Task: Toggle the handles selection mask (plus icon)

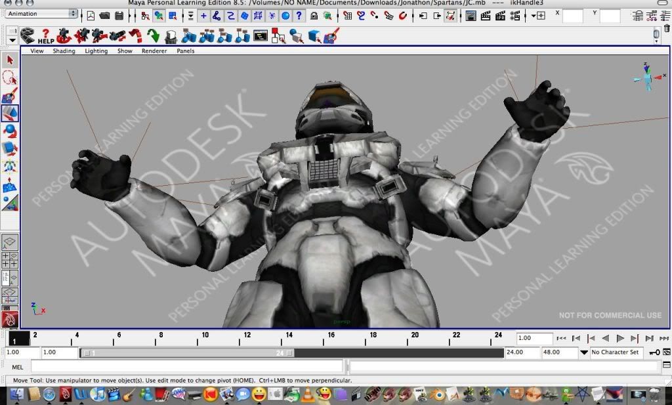Action: click(x=203, y=16)
